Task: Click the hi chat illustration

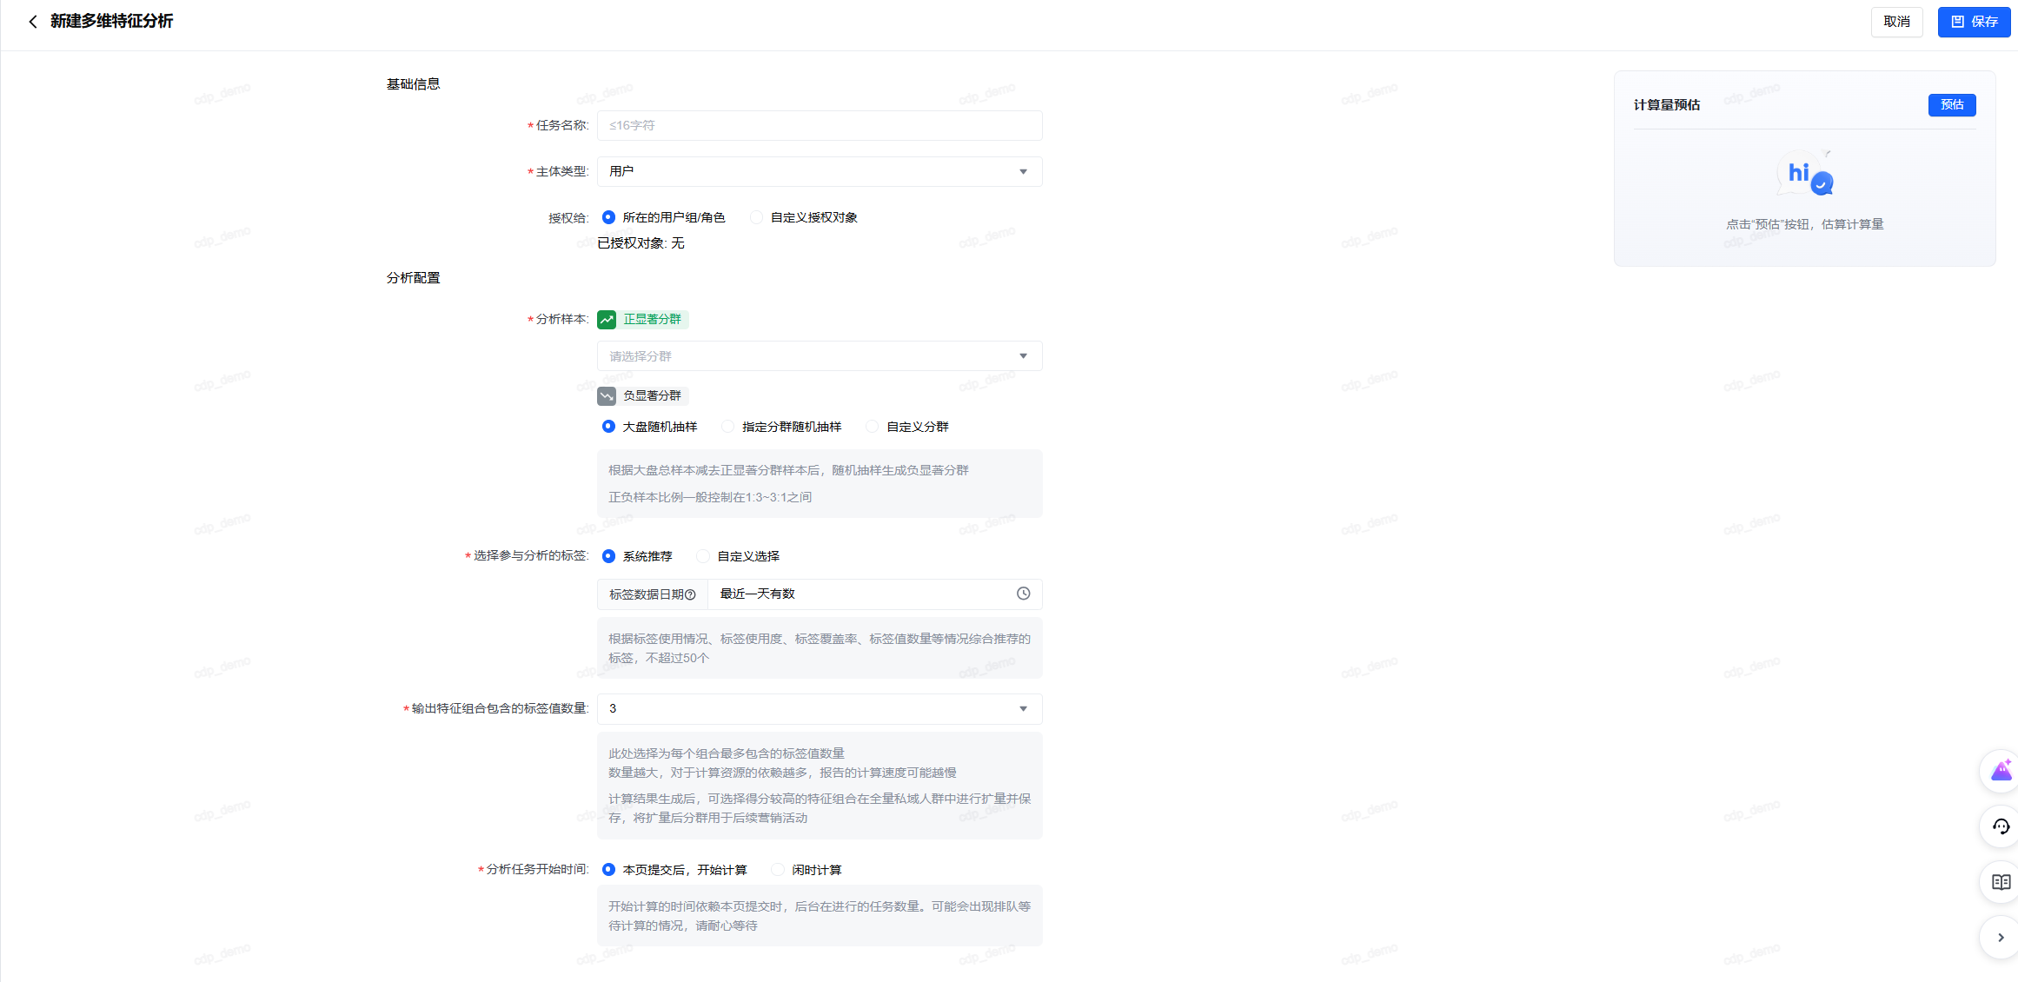Action: point(1805,174)
